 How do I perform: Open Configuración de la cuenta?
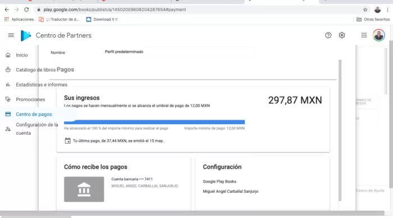pyautogui.click(x=37, y=129)
